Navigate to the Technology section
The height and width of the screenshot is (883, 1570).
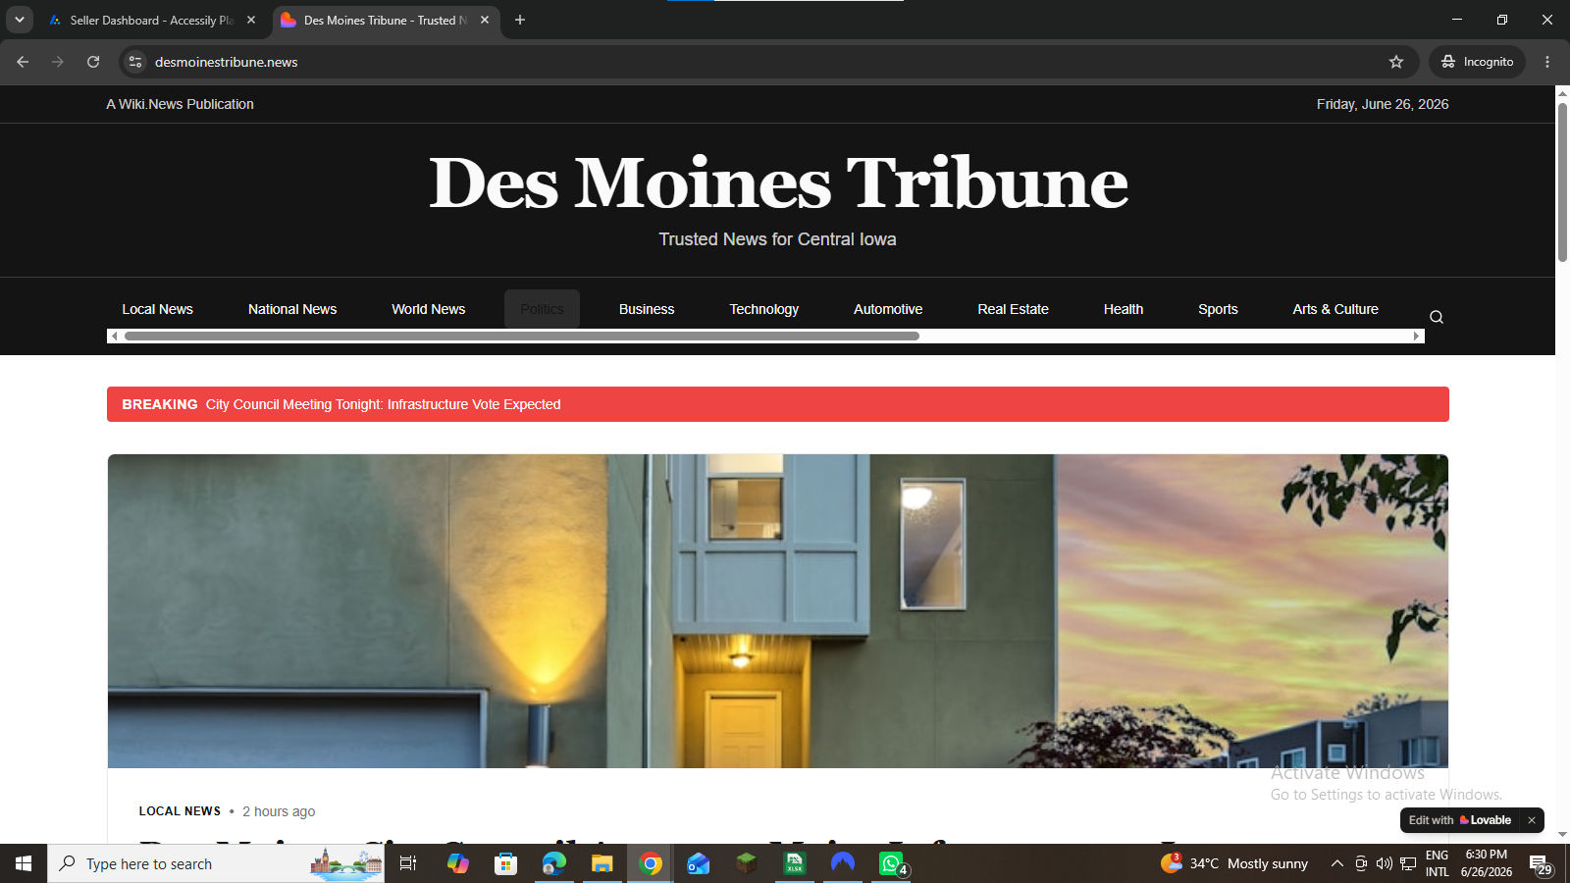[x=764, y=309]
